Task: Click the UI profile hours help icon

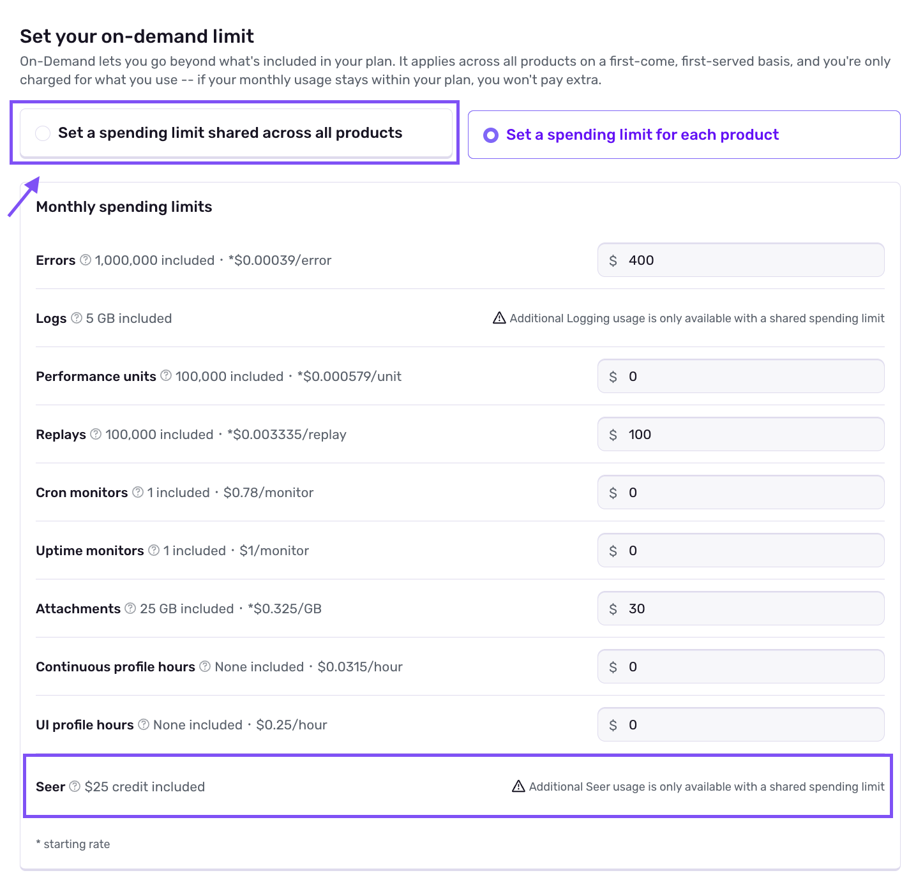Action: tap(144, 724)
